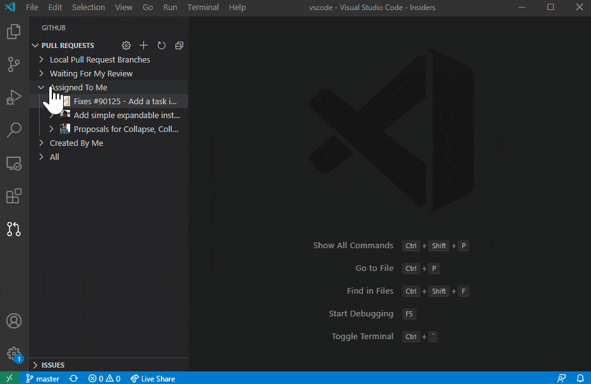
Task: Expand Proposals for Collapse pull request chevron
Action: (51, 129)
